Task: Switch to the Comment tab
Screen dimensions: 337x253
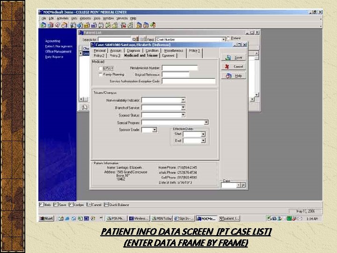Action: [x=168, y=55]
